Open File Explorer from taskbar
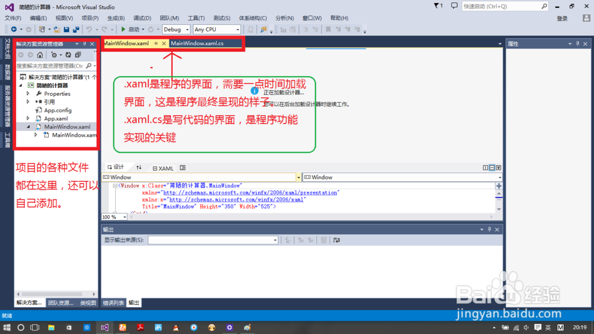The height and width of the screenshot is (334, 594). click(x=51, y=327)
